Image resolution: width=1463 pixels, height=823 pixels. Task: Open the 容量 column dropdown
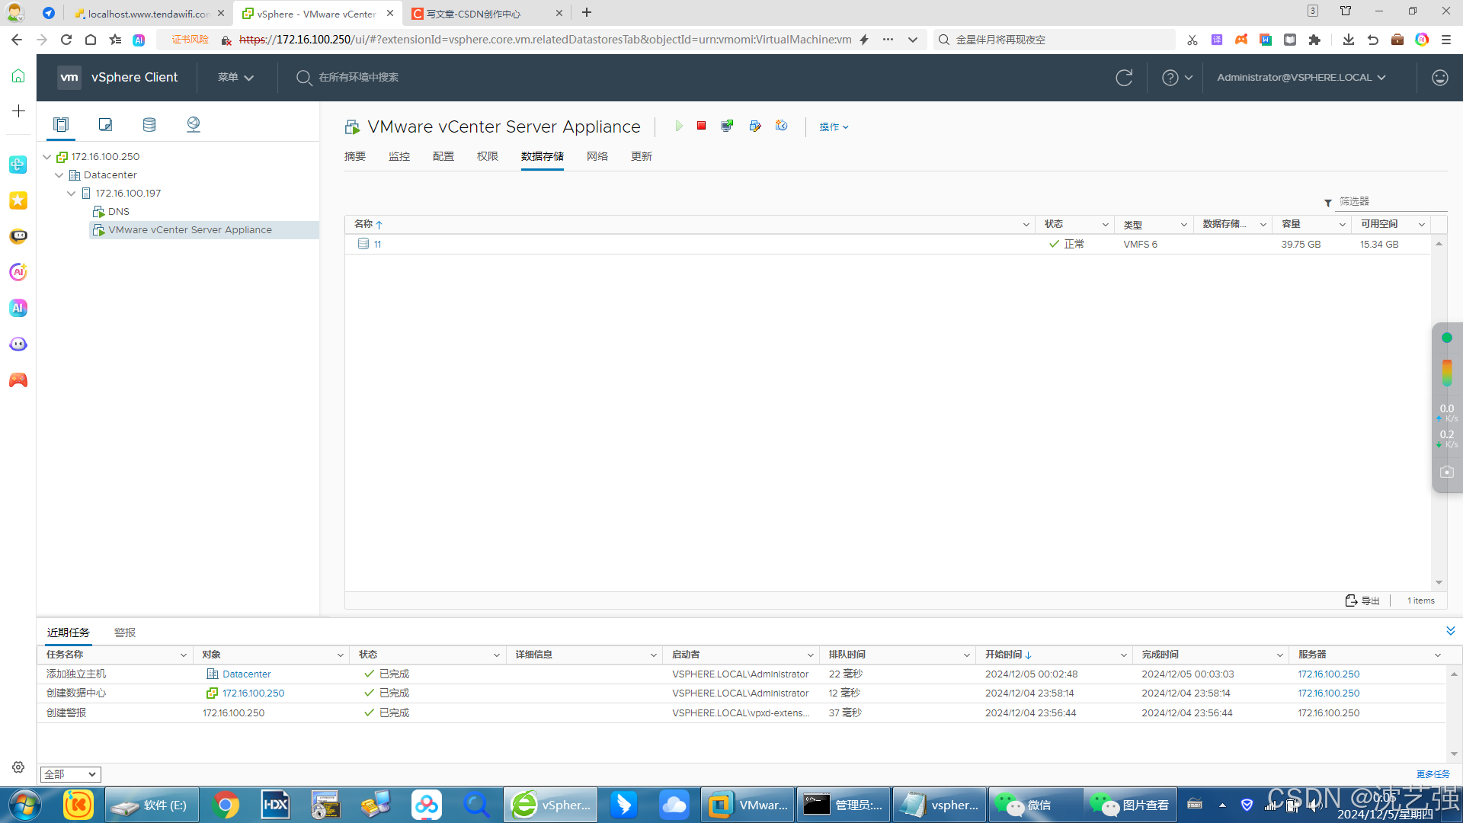[1342, 224]
